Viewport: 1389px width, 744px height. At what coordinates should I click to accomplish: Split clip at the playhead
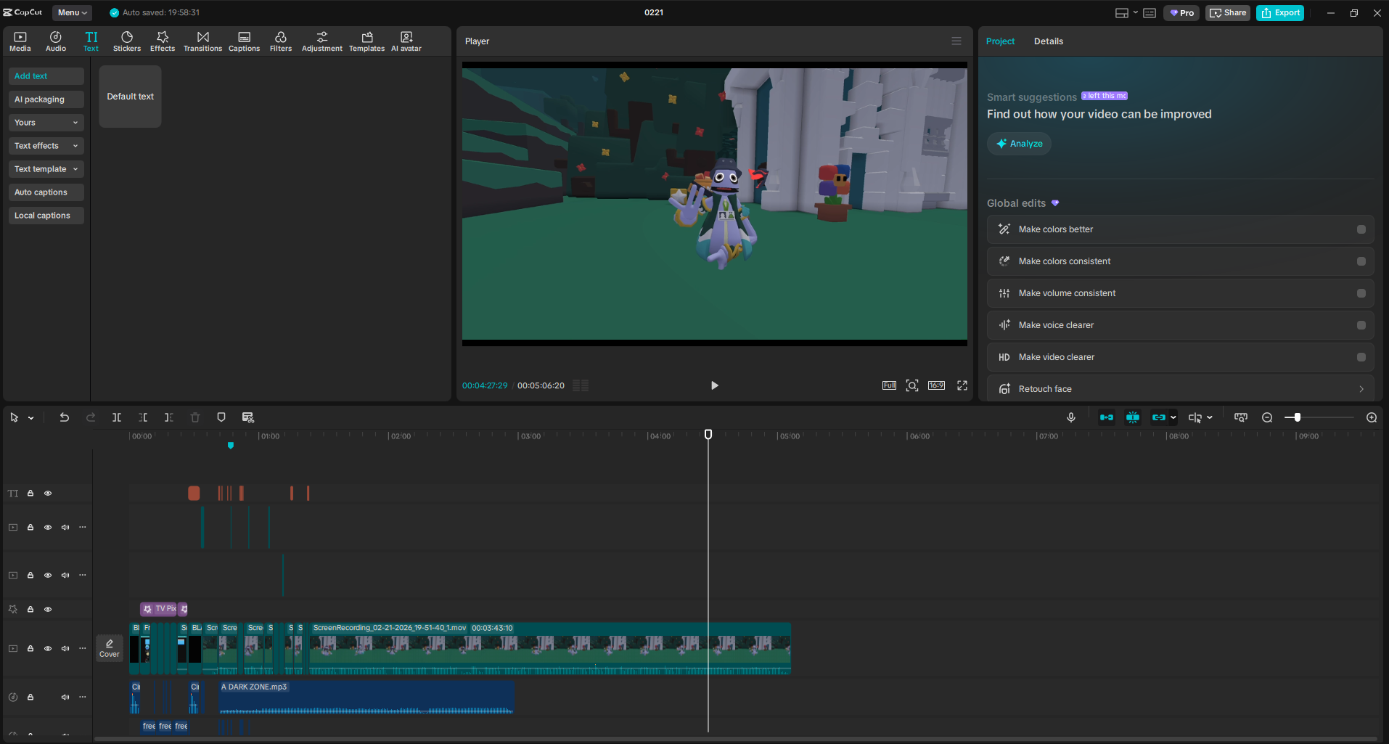pyautogui.click(x=117, y=417)
